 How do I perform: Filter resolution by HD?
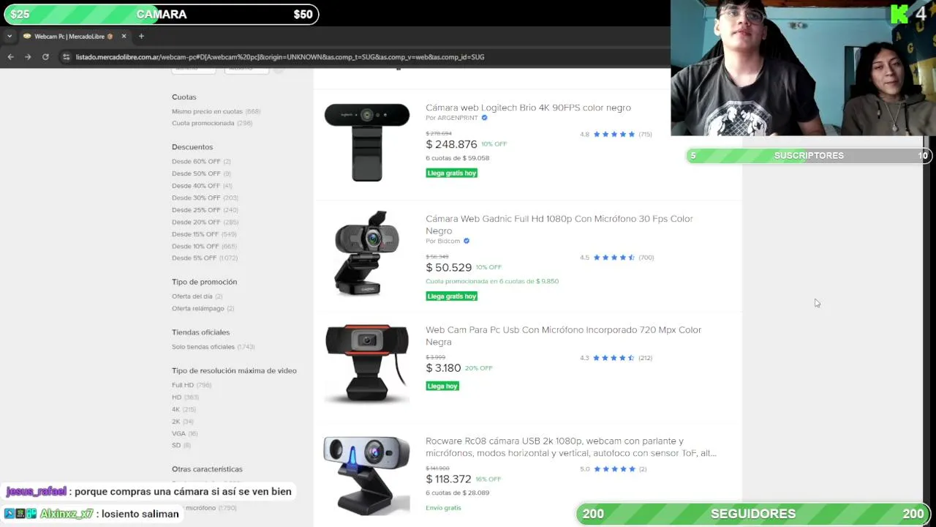(x=185, y=397)
